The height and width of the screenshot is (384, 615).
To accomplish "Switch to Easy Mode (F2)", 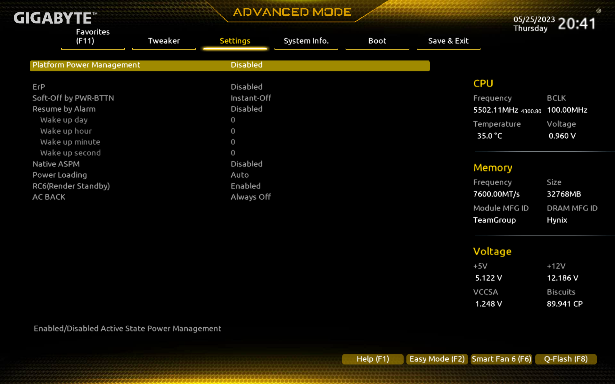I will 437,359.
